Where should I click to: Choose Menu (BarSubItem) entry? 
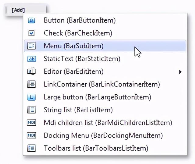(105, 46)
